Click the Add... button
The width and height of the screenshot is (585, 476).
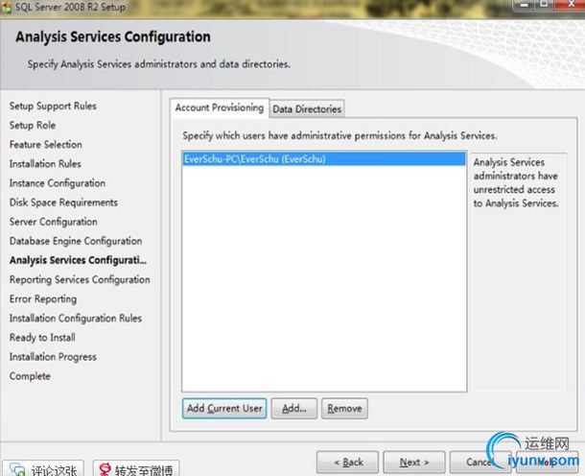coord(294,409)
